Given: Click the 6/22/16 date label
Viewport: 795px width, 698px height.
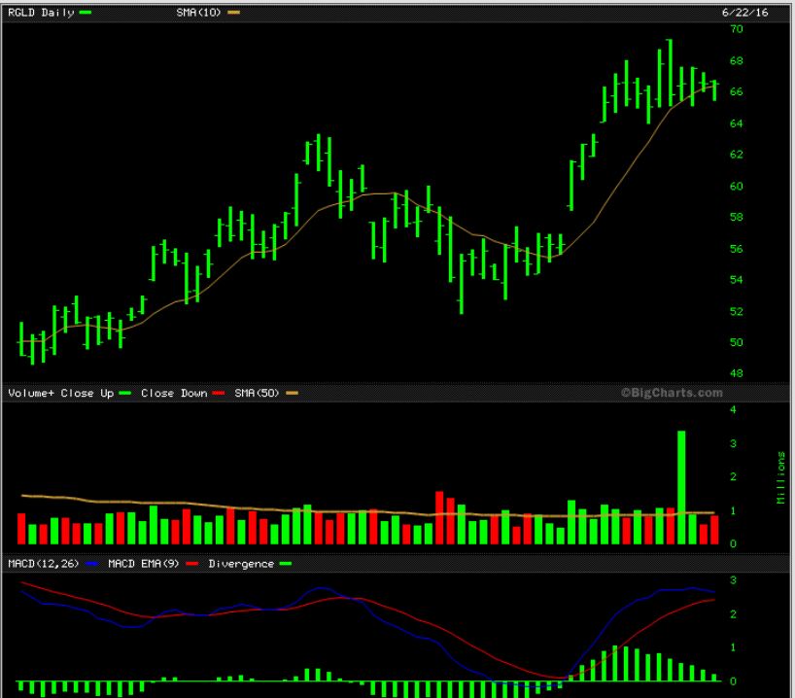Looking at the screenshot, I should [744, 13].
